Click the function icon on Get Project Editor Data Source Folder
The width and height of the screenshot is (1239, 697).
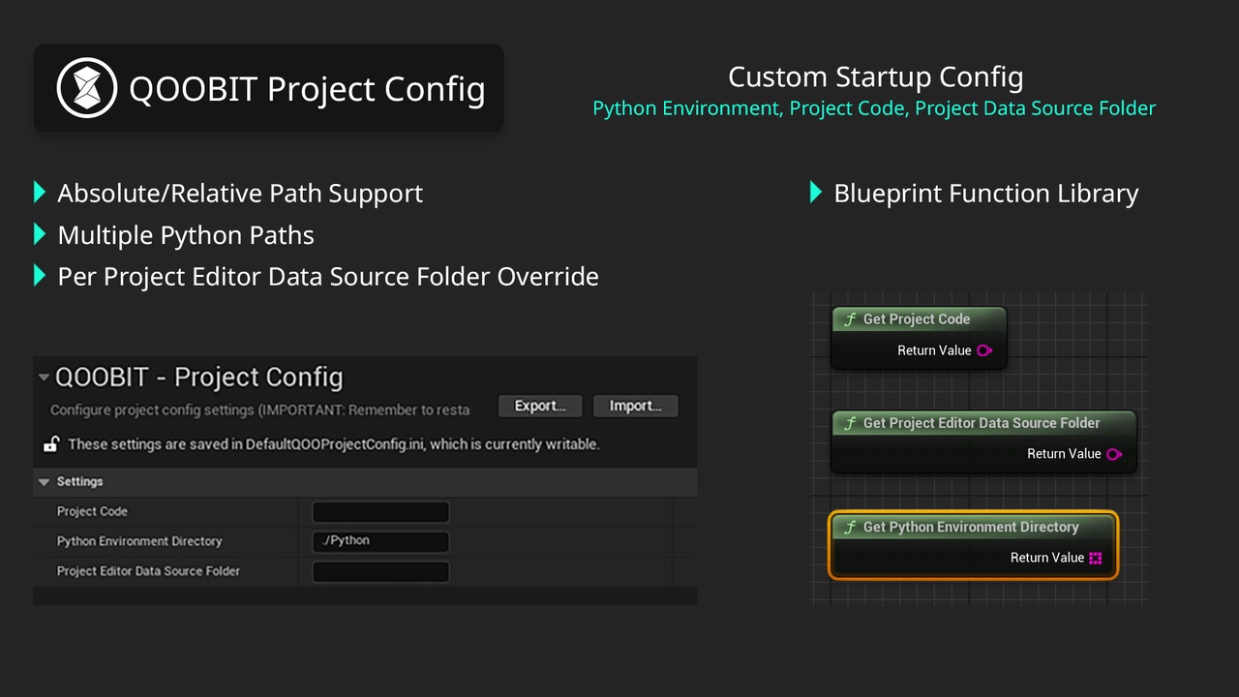coord(850,423)
